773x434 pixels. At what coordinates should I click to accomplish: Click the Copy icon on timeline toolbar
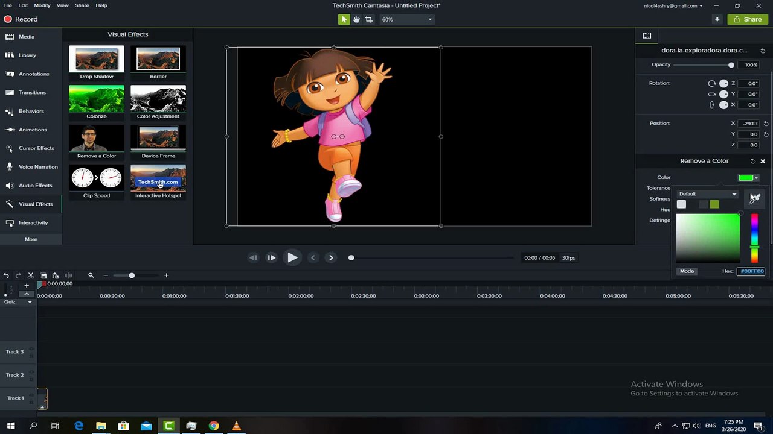(43, 275)
